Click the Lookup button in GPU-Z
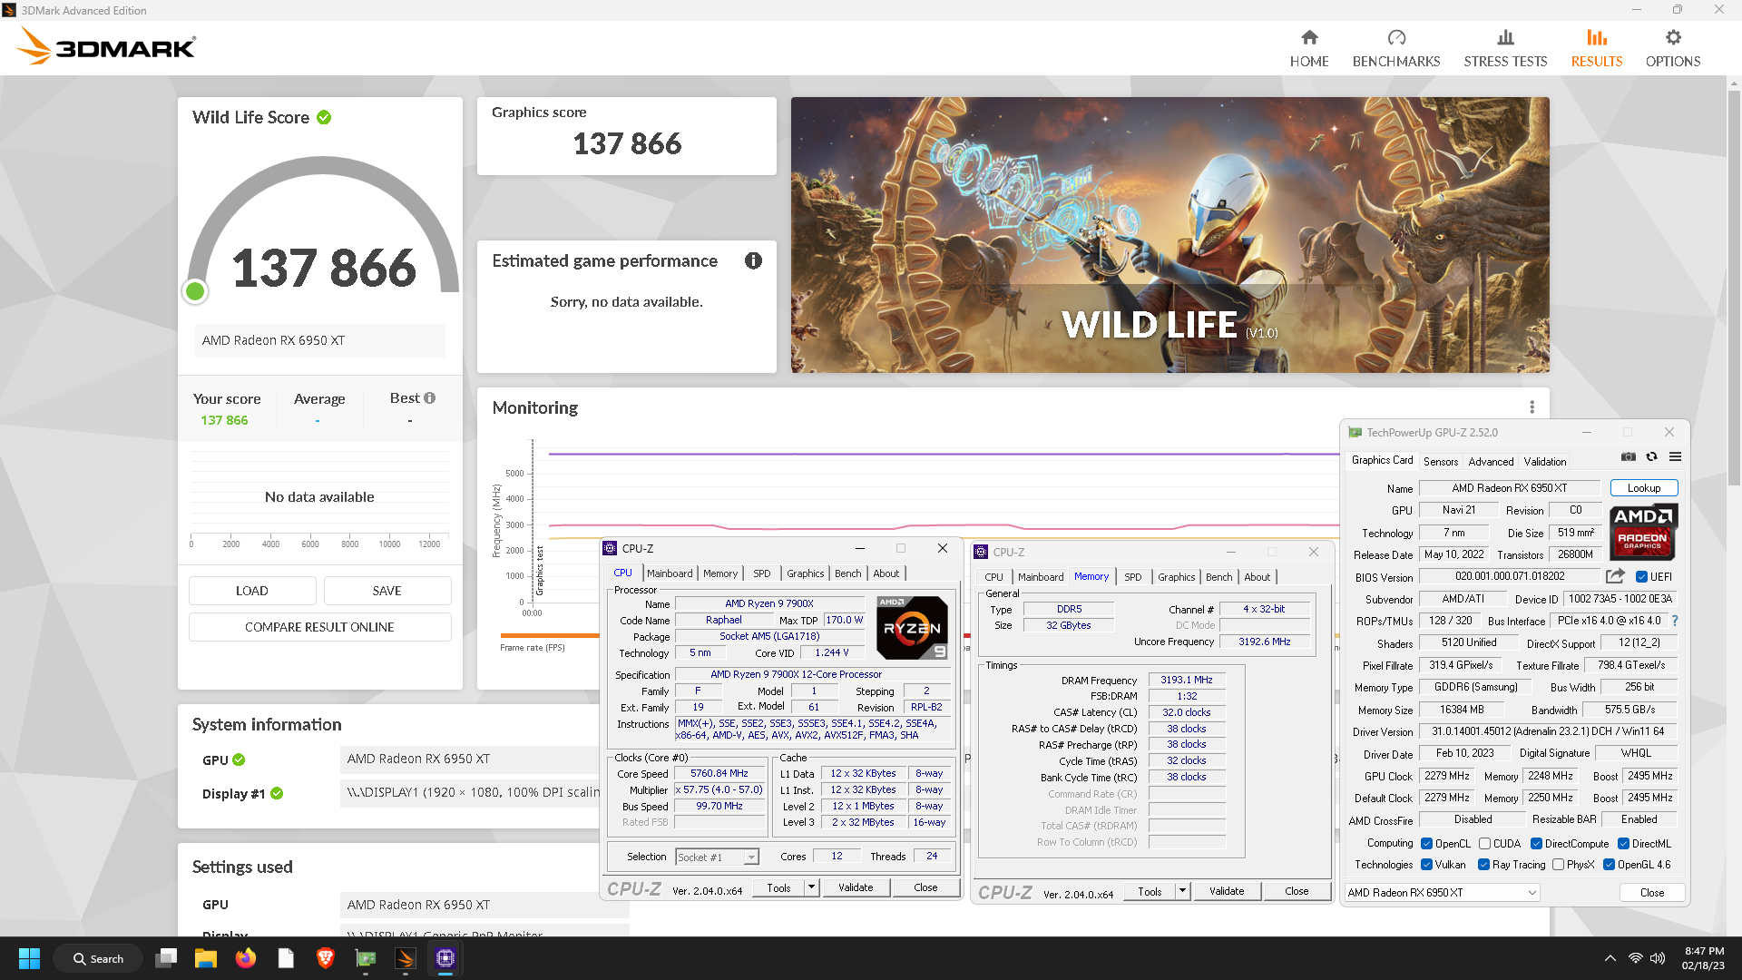This screenshot has width=1742, height=980. 1644,488
